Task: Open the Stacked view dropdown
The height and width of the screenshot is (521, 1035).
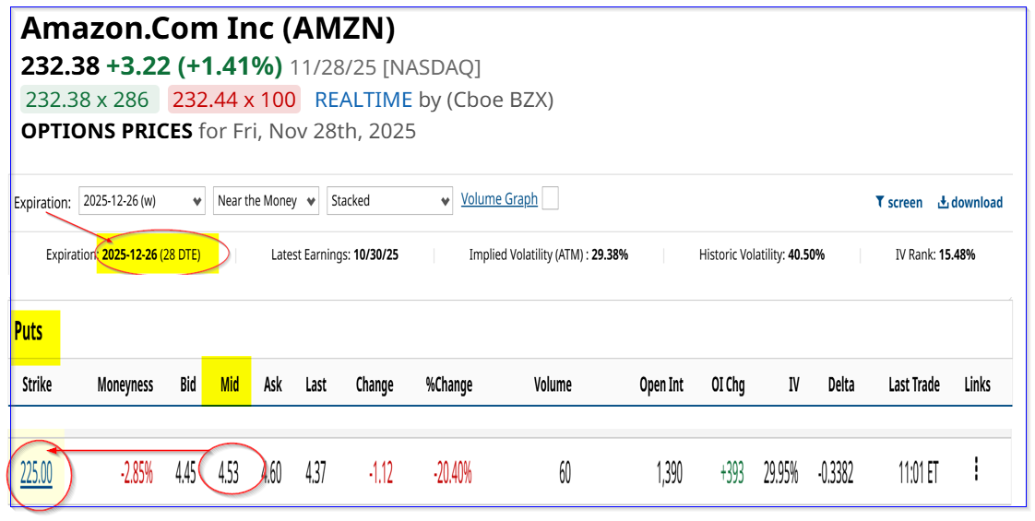Action: (x=389, y=201)
